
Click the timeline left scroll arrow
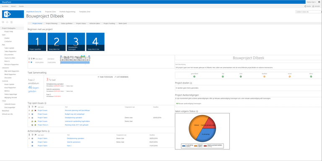pyautogui.click(x=61, y=56)
